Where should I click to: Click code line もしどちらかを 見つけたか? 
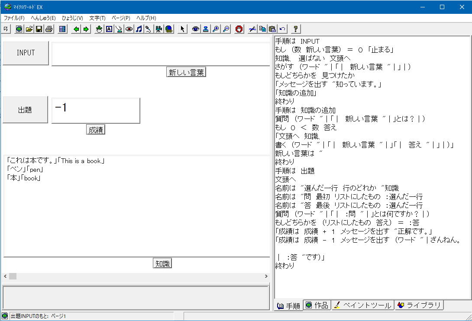(x=315, y=75)
